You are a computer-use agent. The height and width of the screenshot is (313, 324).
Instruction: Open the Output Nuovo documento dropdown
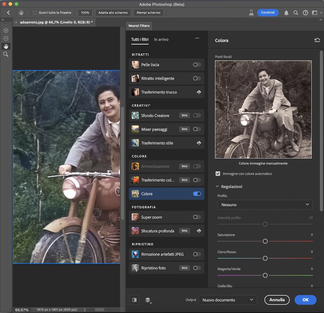tap(228, 300)
